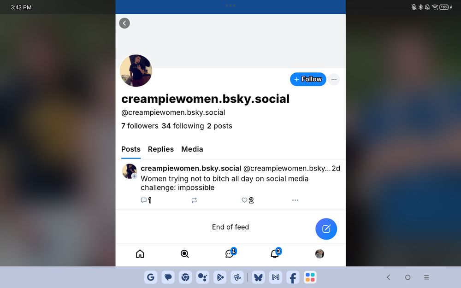Open my profile avatar in the bottom bar

click(319, 254)
